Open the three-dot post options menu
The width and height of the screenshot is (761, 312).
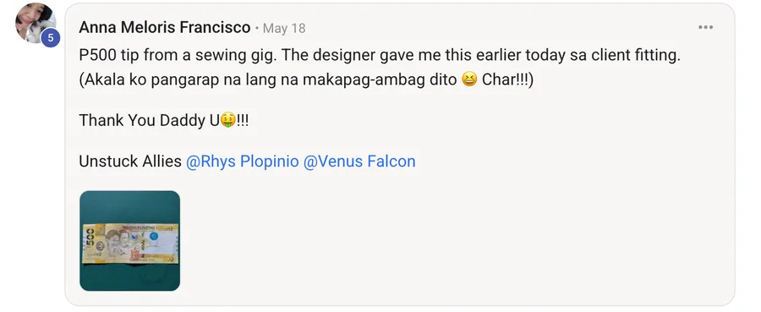pyautogui.click(x=705, y=27)
